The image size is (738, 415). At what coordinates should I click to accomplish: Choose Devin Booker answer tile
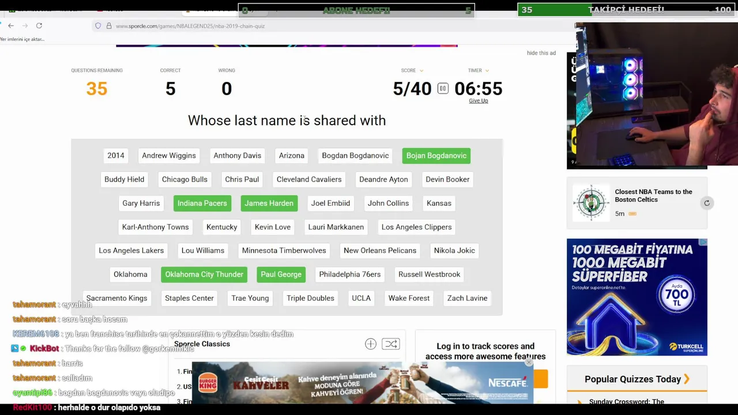[x=447, y=179]
